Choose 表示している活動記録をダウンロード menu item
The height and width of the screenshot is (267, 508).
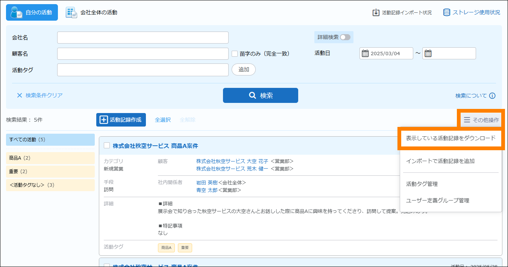450,138
